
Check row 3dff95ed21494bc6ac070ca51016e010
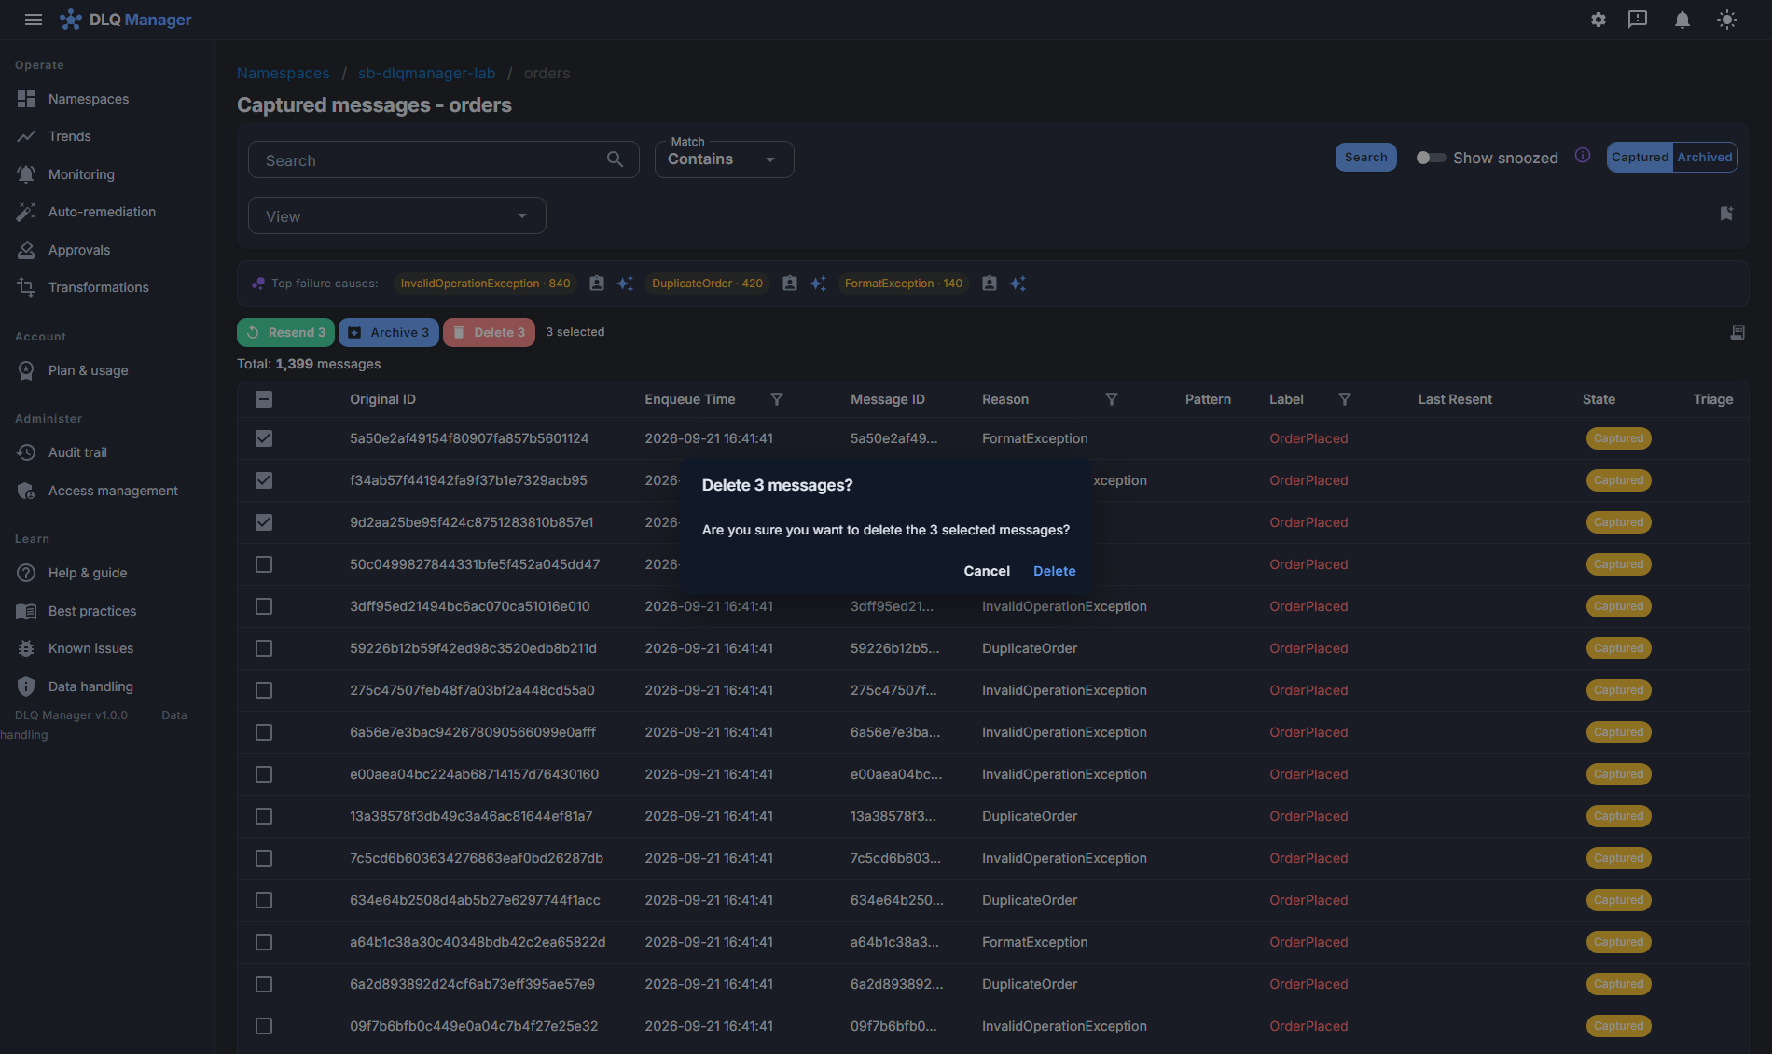(x=264, y=606)
